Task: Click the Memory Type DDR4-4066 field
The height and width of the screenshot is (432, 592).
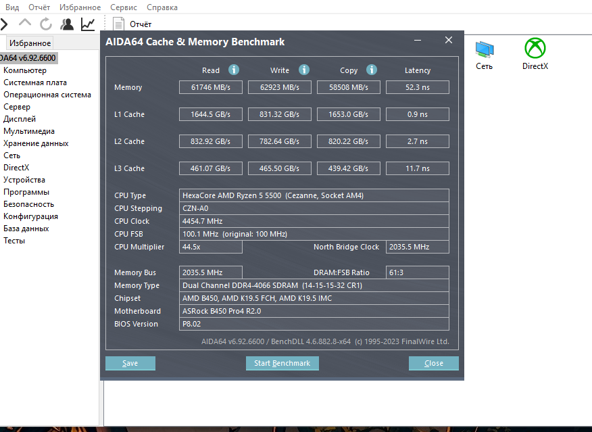Action: (x=314, y=285)
